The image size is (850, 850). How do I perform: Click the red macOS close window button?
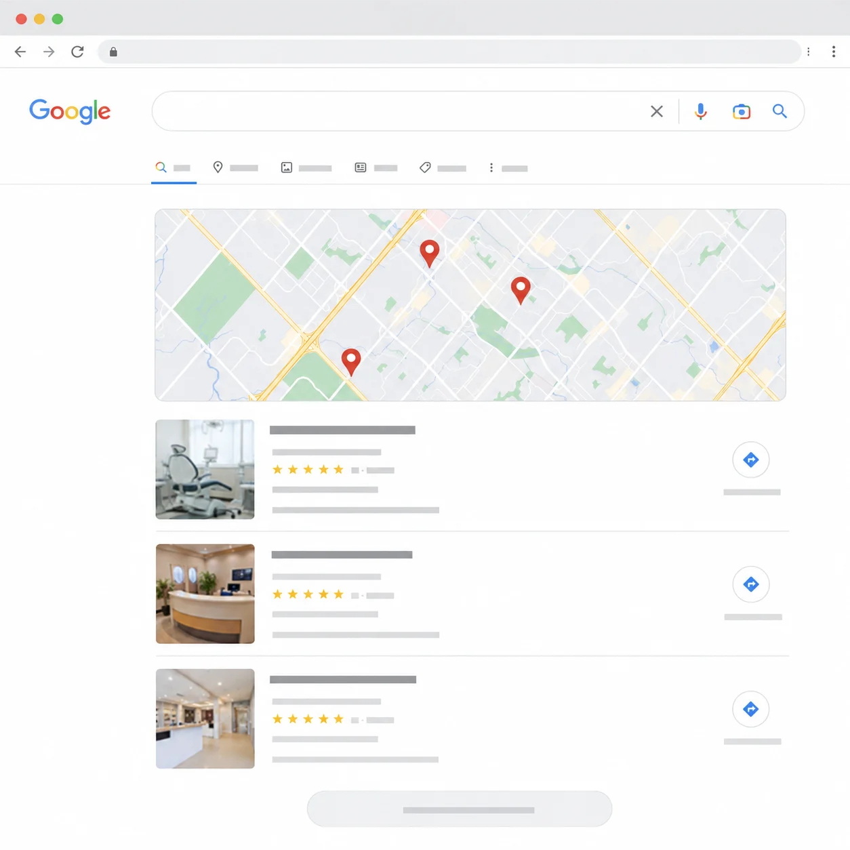(x=21, y=19)
